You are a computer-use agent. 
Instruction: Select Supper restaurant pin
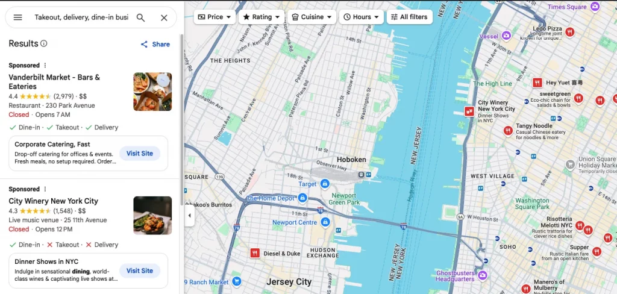click(597, 251)
